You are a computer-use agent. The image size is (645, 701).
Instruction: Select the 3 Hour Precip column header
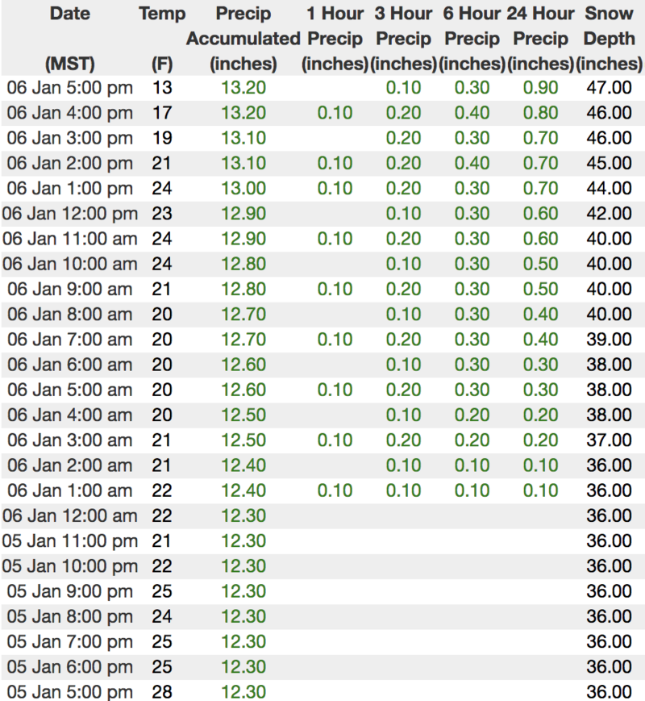pyautogui.click(x=403, y=38)
